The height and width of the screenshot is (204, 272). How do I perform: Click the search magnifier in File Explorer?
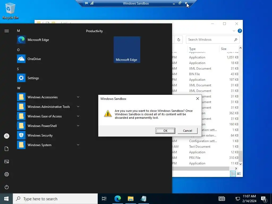(x=236, y=40)
